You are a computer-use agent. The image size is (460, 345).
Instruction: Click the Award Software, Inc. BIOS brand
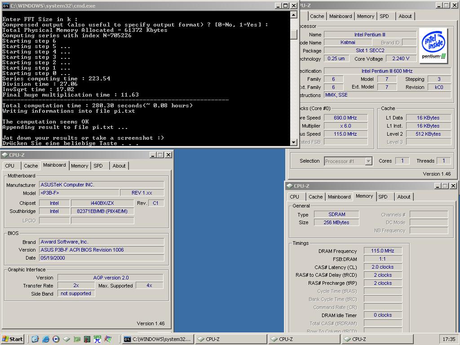tap(102, 242)
